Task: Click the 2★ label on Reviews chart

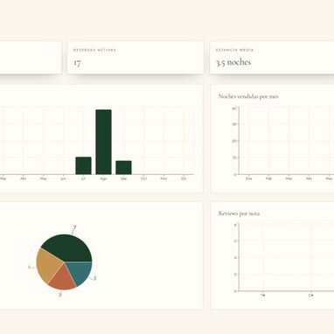Action: 311,296
